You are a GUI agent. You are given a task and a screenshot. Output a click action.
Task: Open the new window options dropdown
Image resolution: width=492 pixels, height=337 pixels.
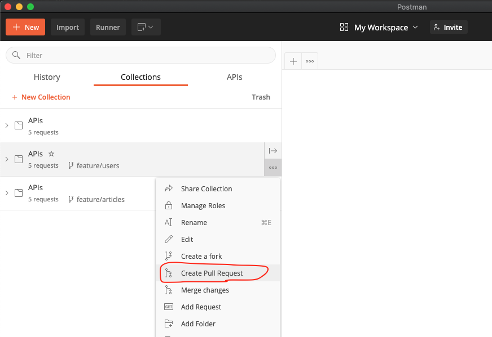(146, 27)
